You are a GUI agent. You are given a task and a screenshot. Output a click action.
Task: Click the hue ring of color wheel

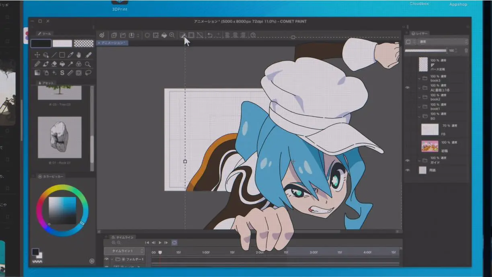click(62, 187)
